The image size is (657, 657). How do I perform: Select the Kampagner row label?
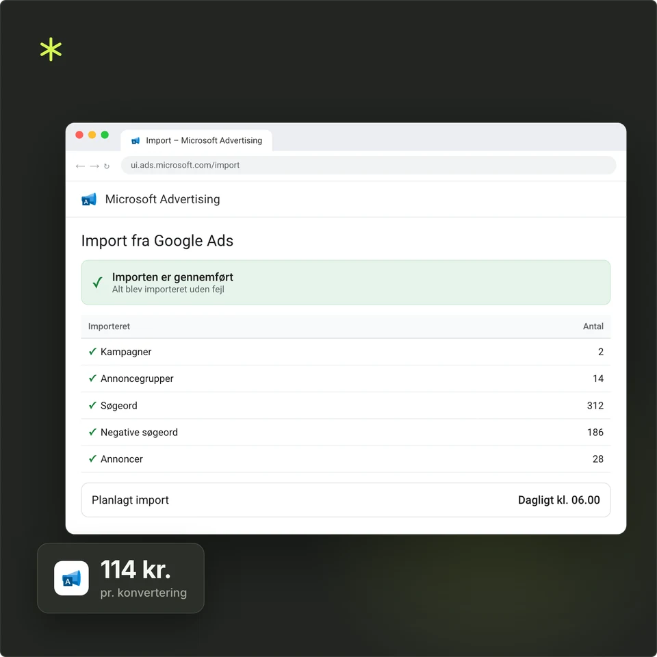pos(126,352)
